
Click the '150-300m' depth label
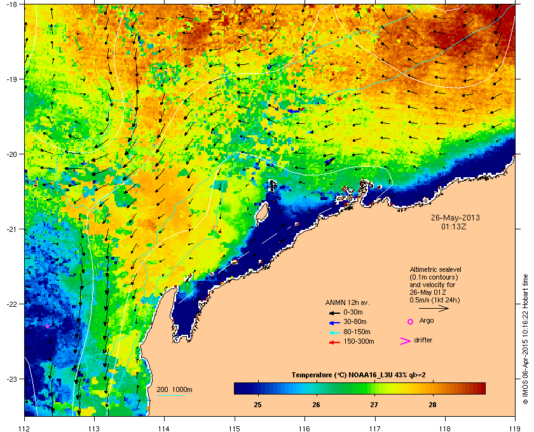(x=359, y=341)
